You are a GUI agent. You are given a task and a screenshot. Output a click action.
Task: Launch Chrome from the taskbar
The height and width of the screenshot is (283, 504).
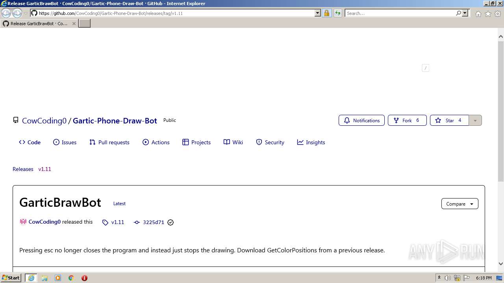[71, 278]
